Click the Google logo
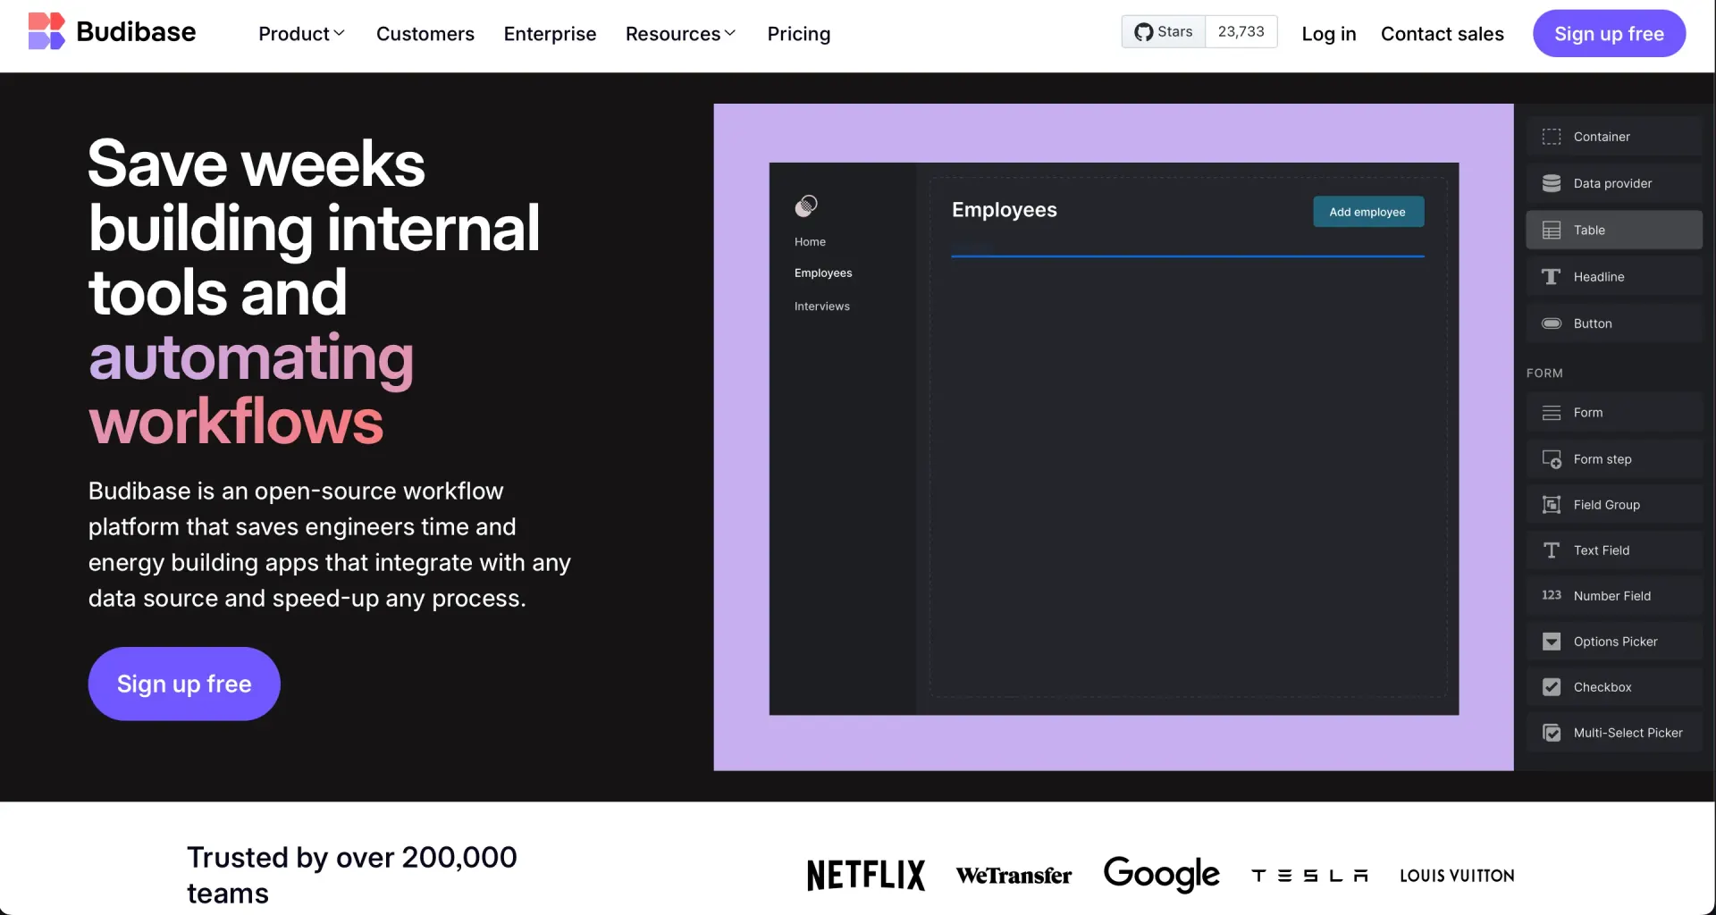Screen dimensions: 1716x915 tap(1161, 874)
